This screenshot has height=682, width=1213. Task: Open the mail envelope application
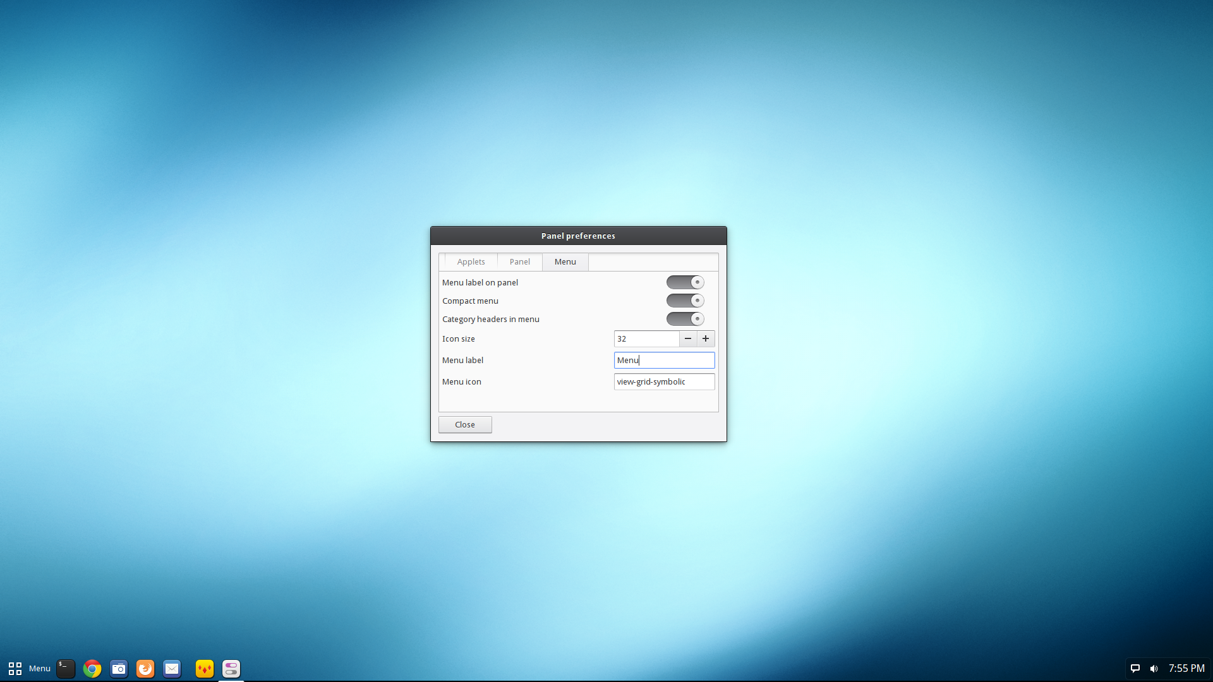pyautogui.click(x=172, y=668)
